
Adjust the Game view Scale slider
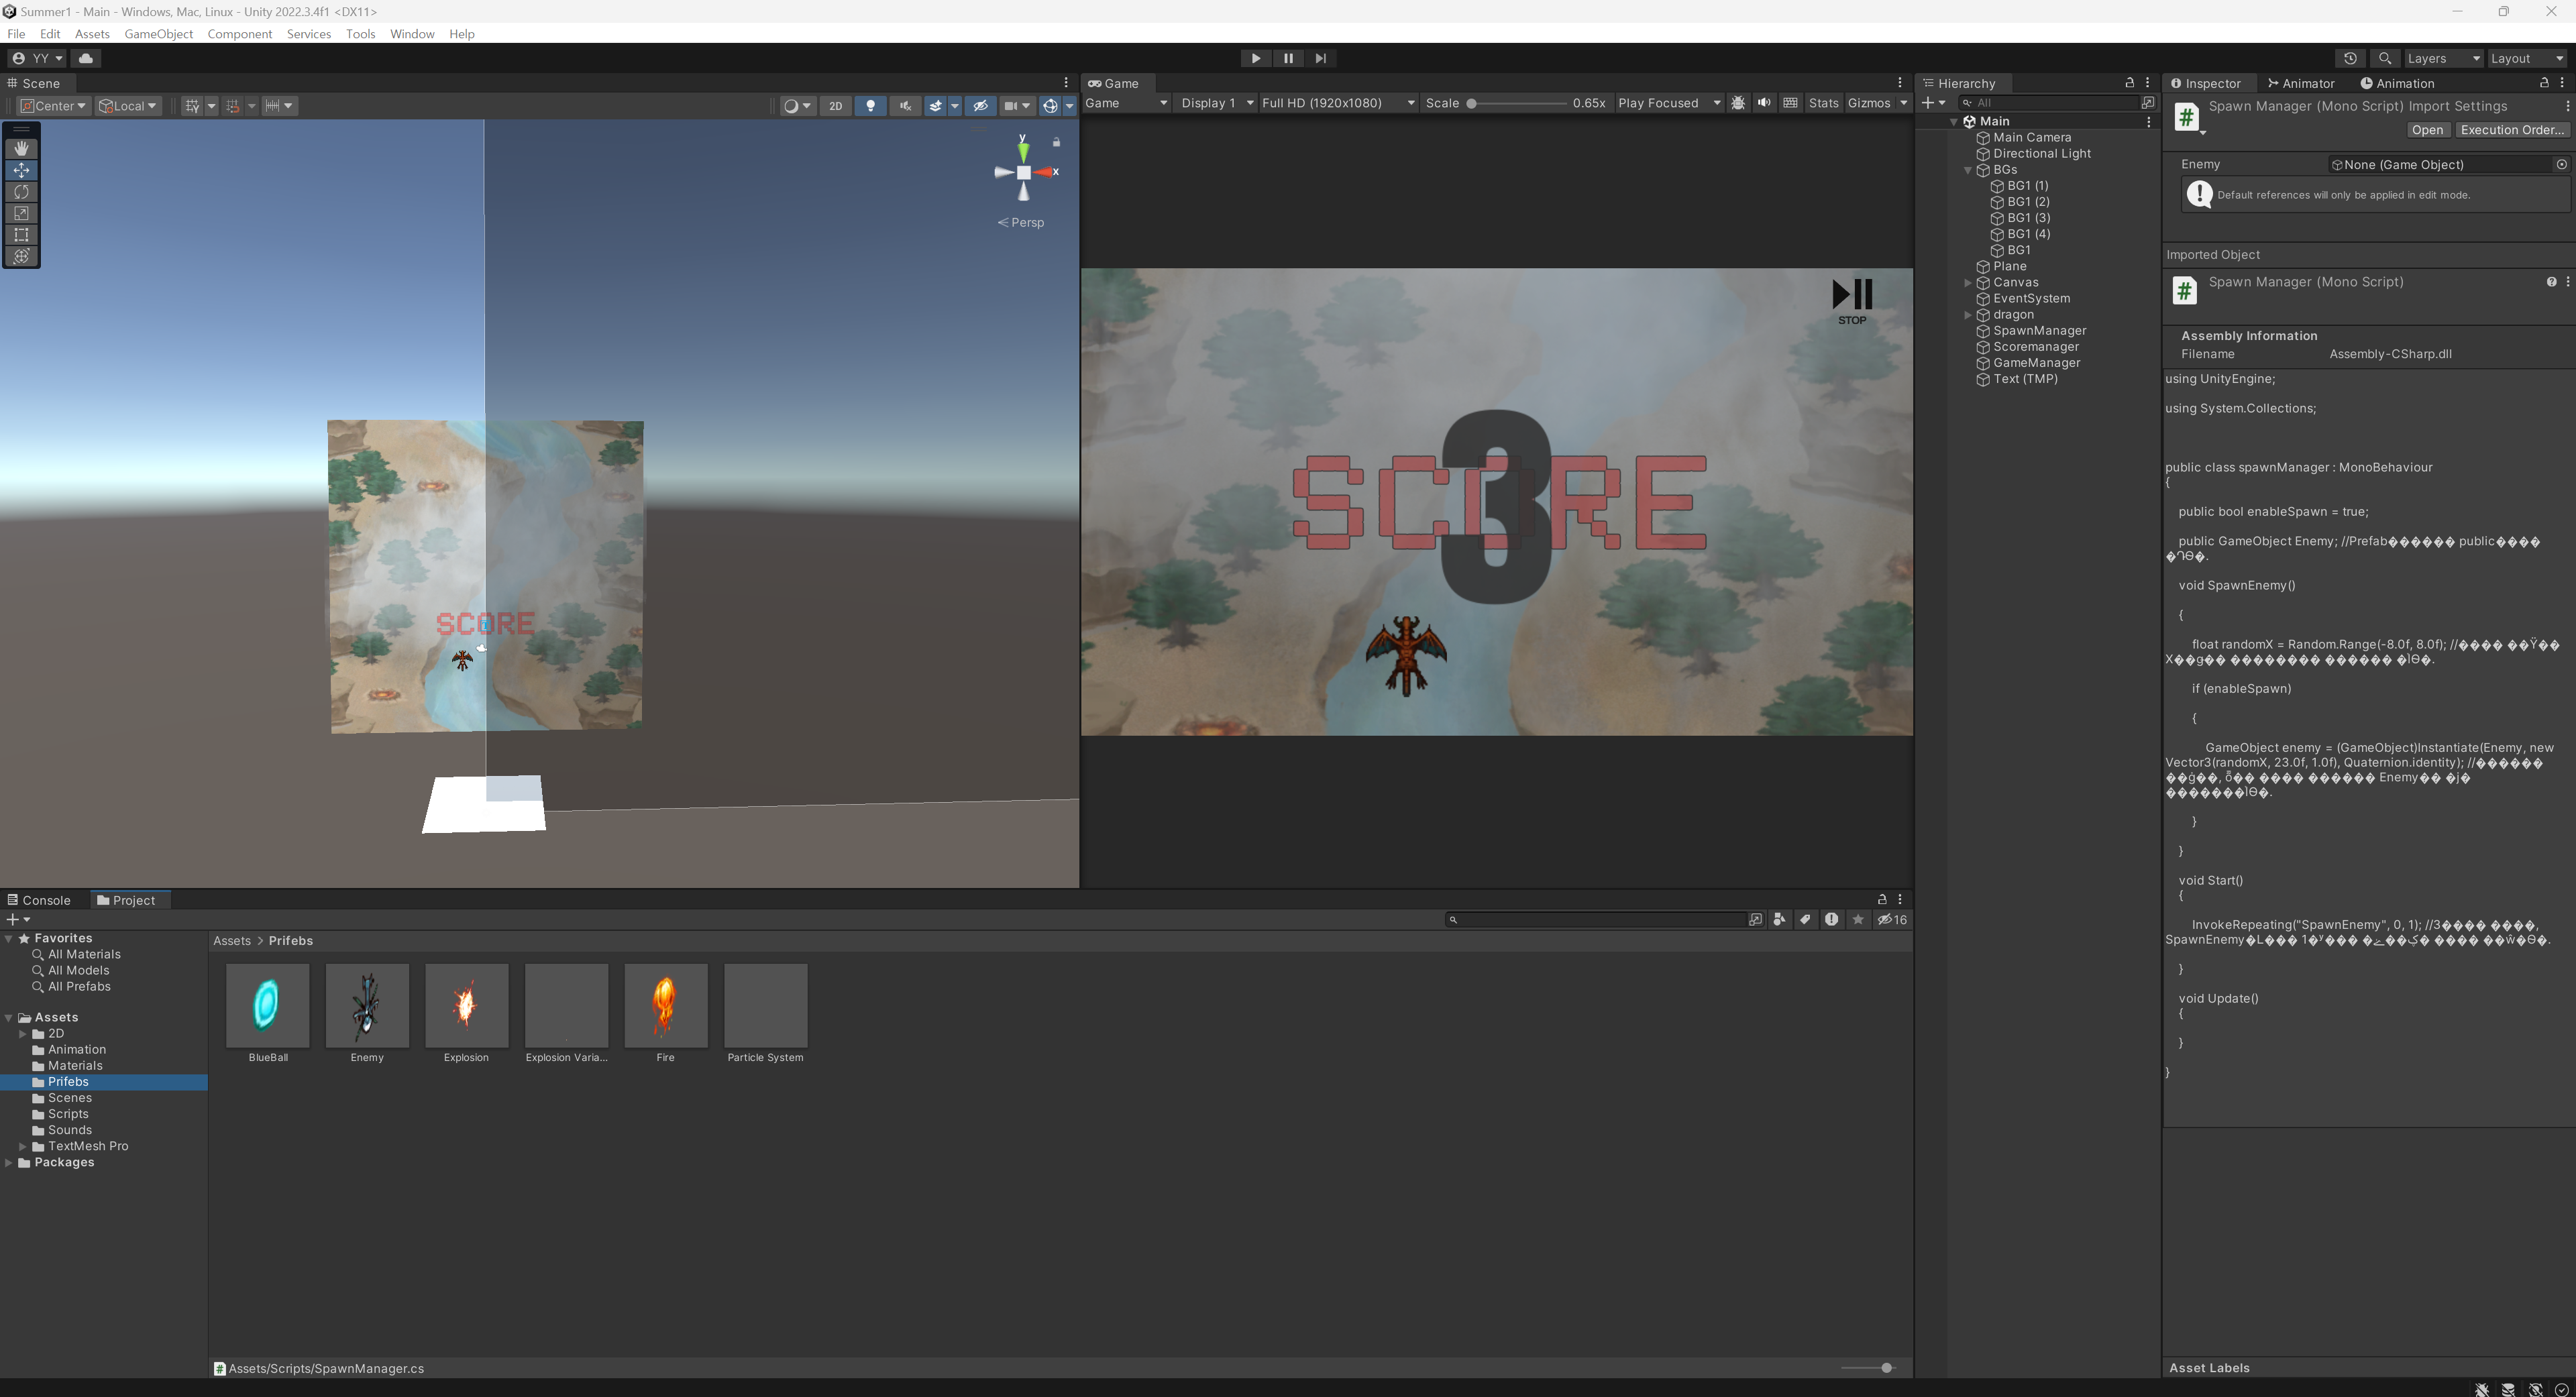pos(1472,103)
